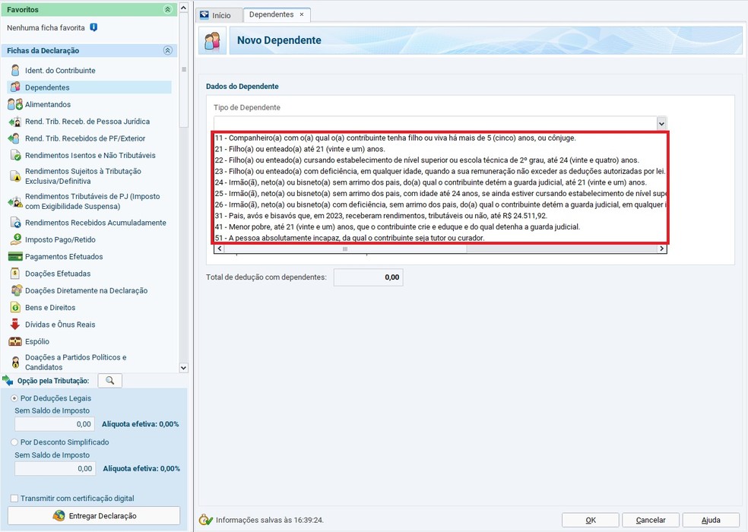This screenshot has width=748, height=532.
Task: Close the Dependentes tab
Action: 302,14
